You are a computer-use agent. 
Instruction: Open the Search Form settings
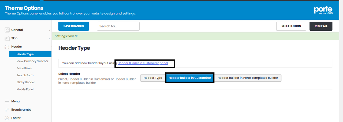tap(25, 75)
